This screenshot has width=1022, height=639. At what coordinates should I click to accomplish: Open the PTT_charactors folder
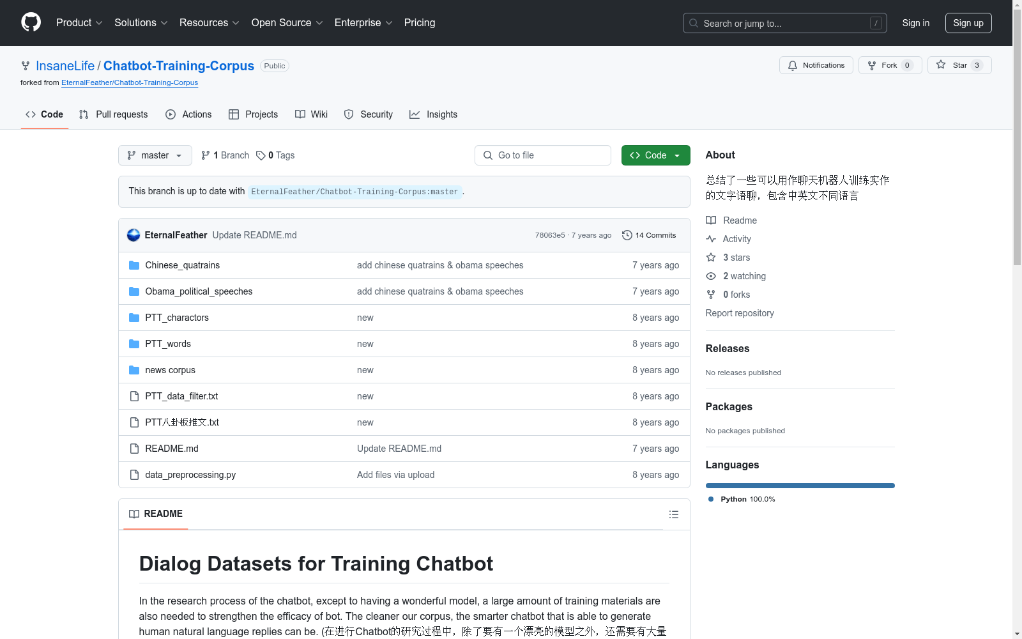(x=177, y=318)
